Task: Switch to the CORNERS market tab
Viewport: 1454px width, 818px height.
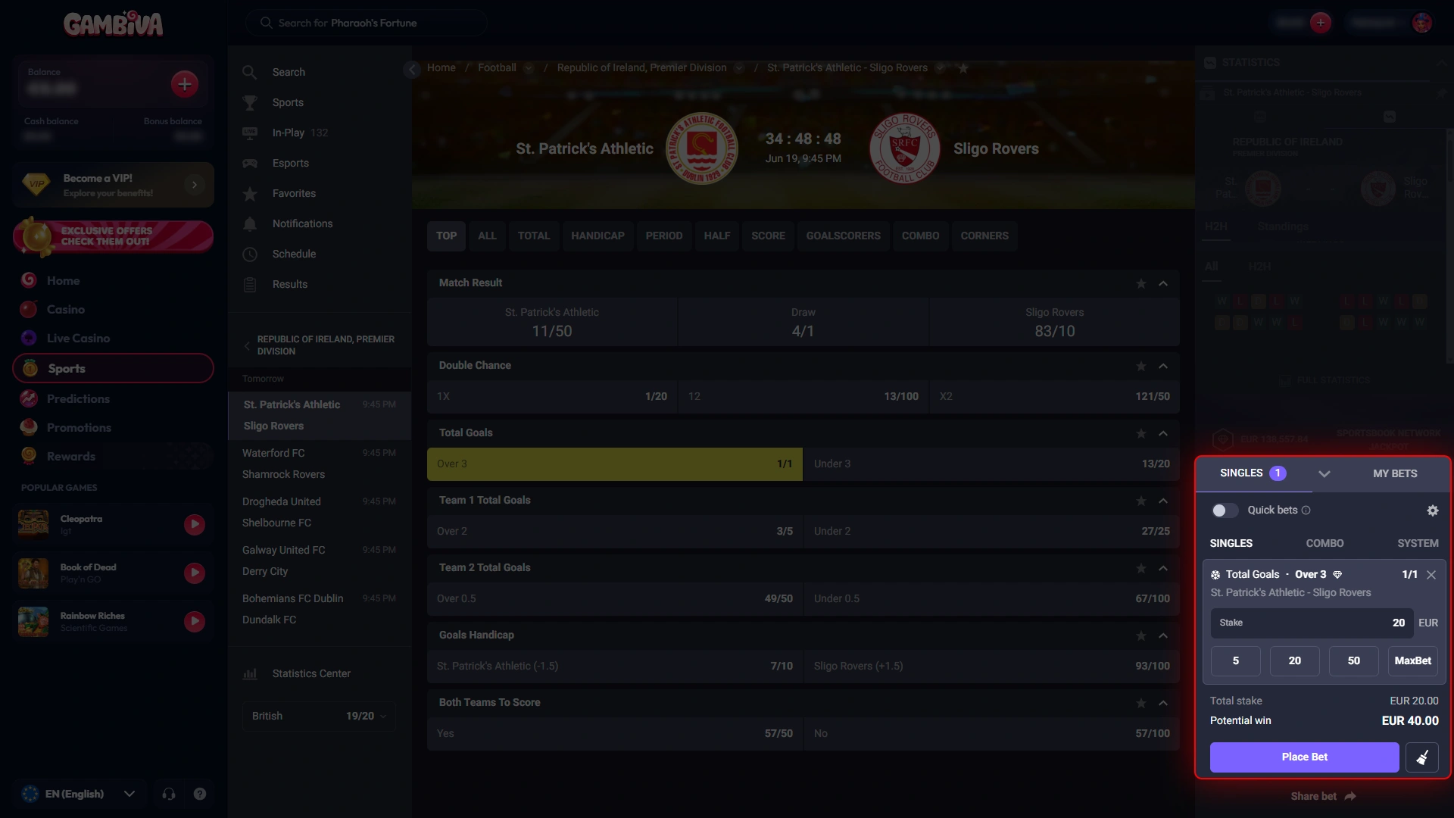Action: click(984, 236)
